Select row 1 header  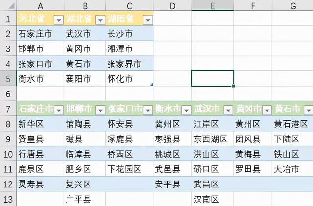click(x=8, y=19)
